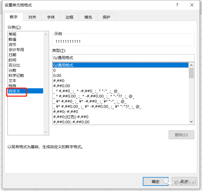202x191 pixels.
Task: Click the 删除(D) button
Action: (181, 135)
